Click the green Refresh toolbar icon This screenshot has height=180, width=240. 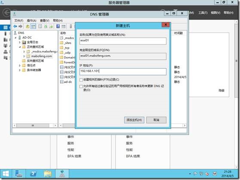point(46,27)
